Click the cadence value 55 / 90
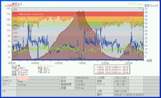This screenshot has height=98, width=161. click(x=120, y=85)
